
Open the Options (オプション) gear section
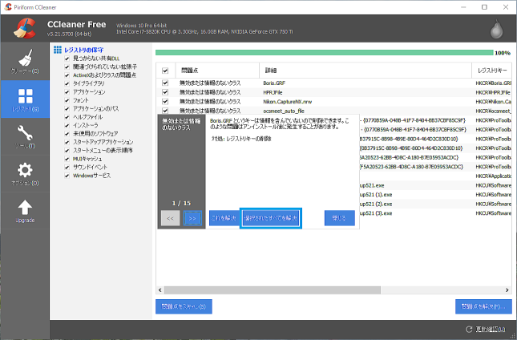click(x=24, y=173)
